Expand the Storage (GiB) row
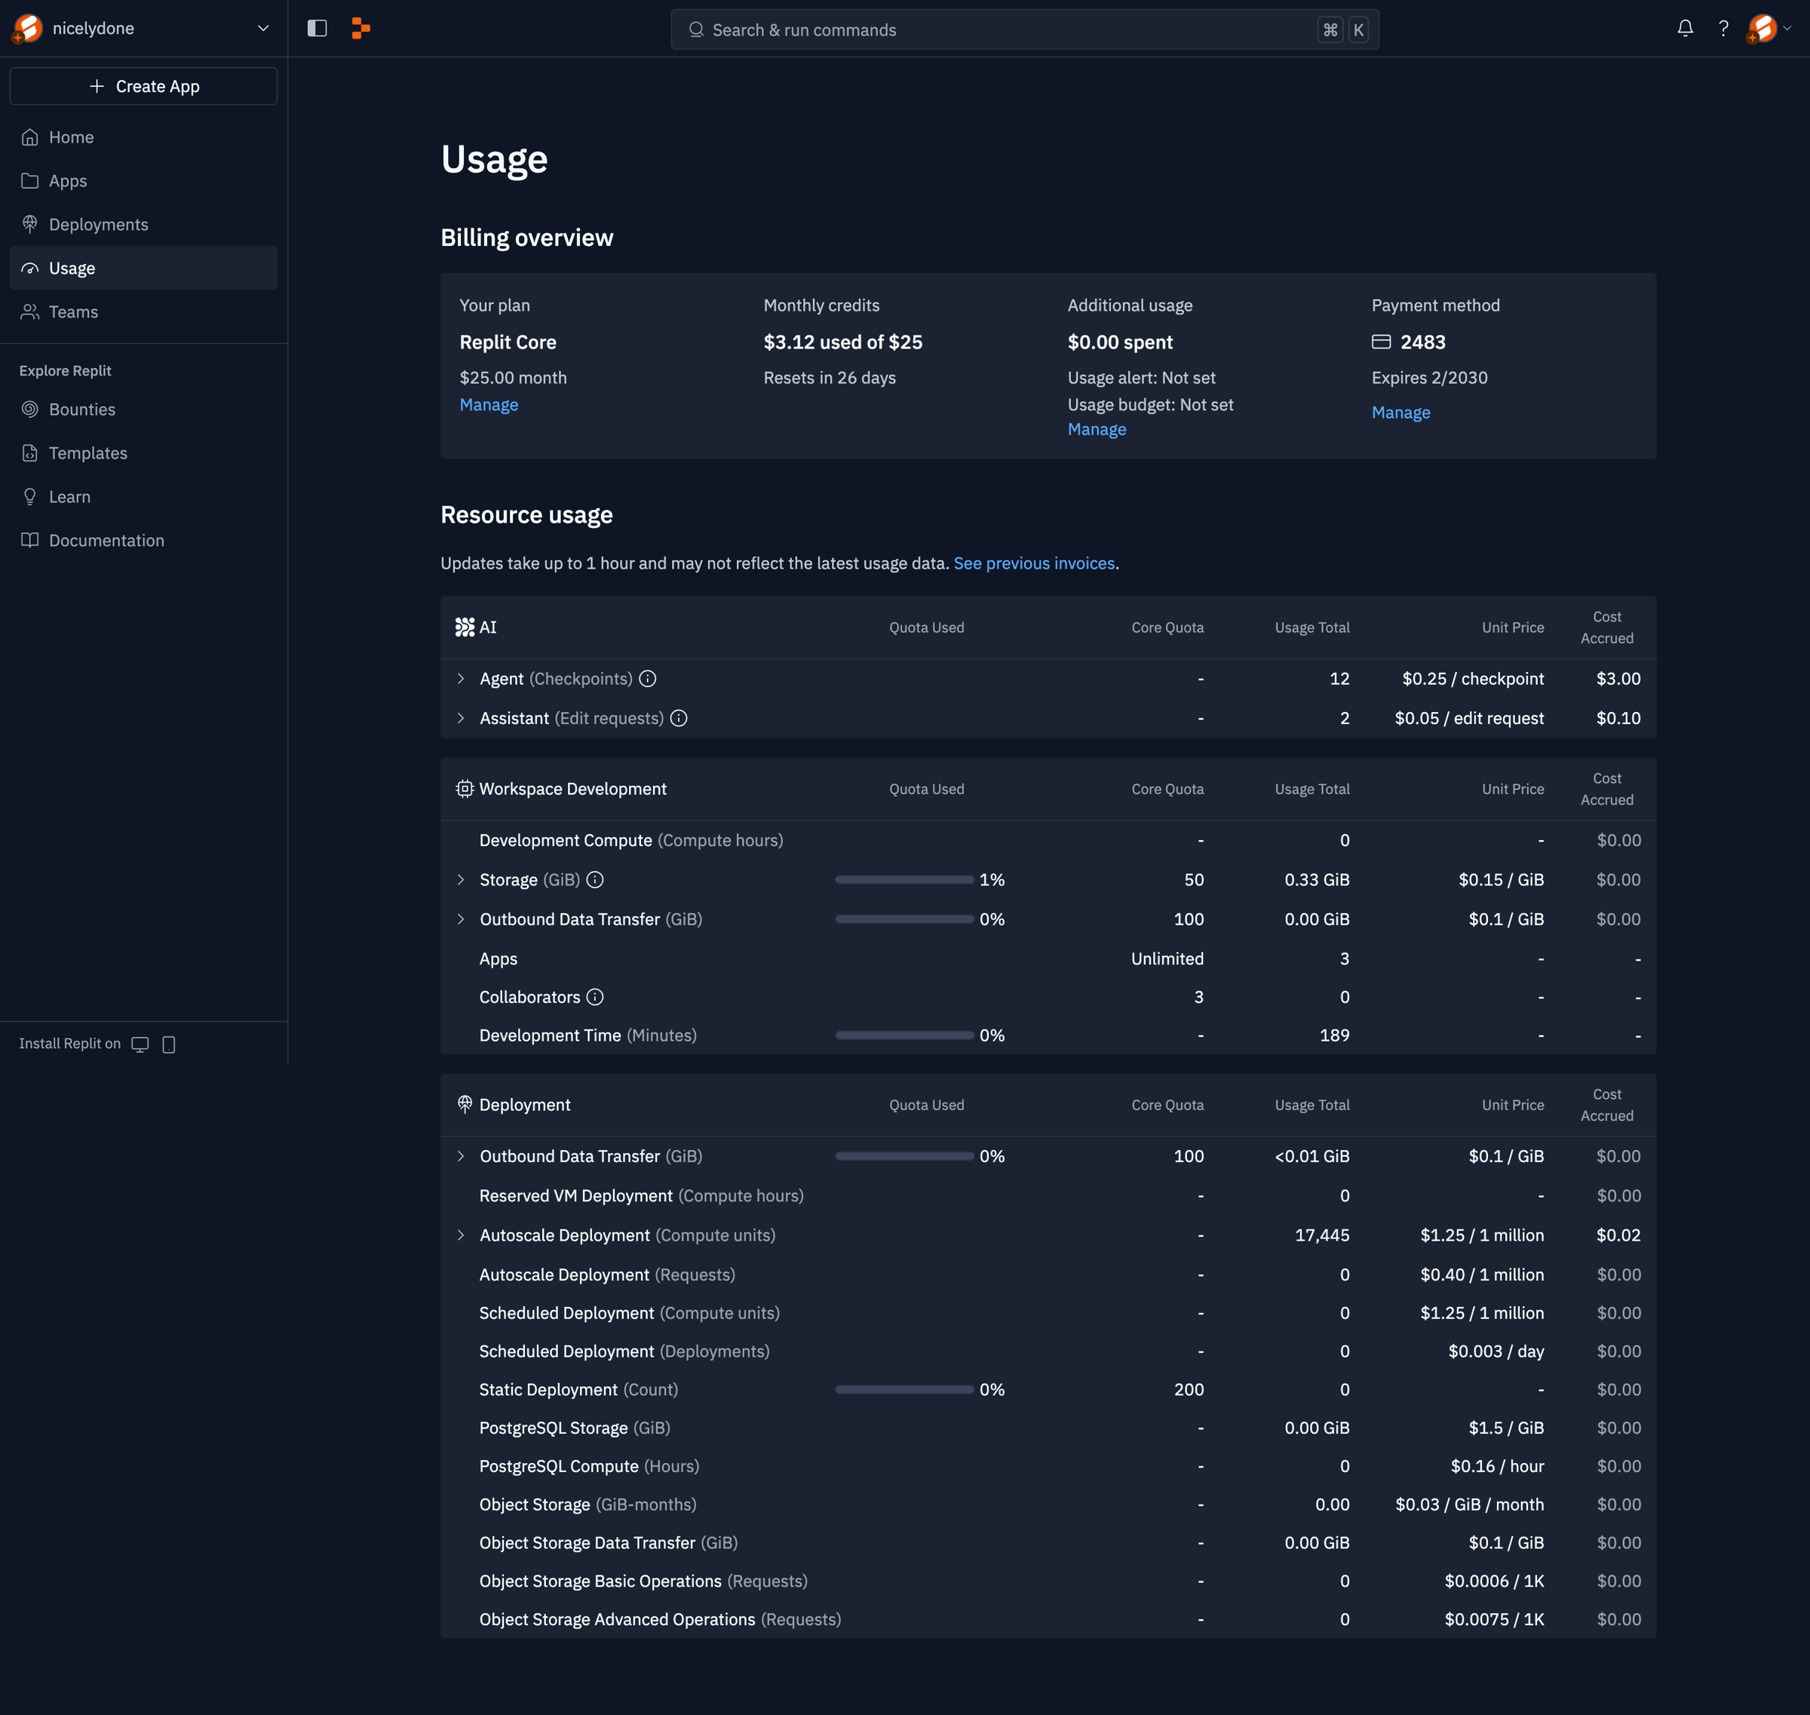This screenshot has width=1810, height=1715. coord(461,879)
